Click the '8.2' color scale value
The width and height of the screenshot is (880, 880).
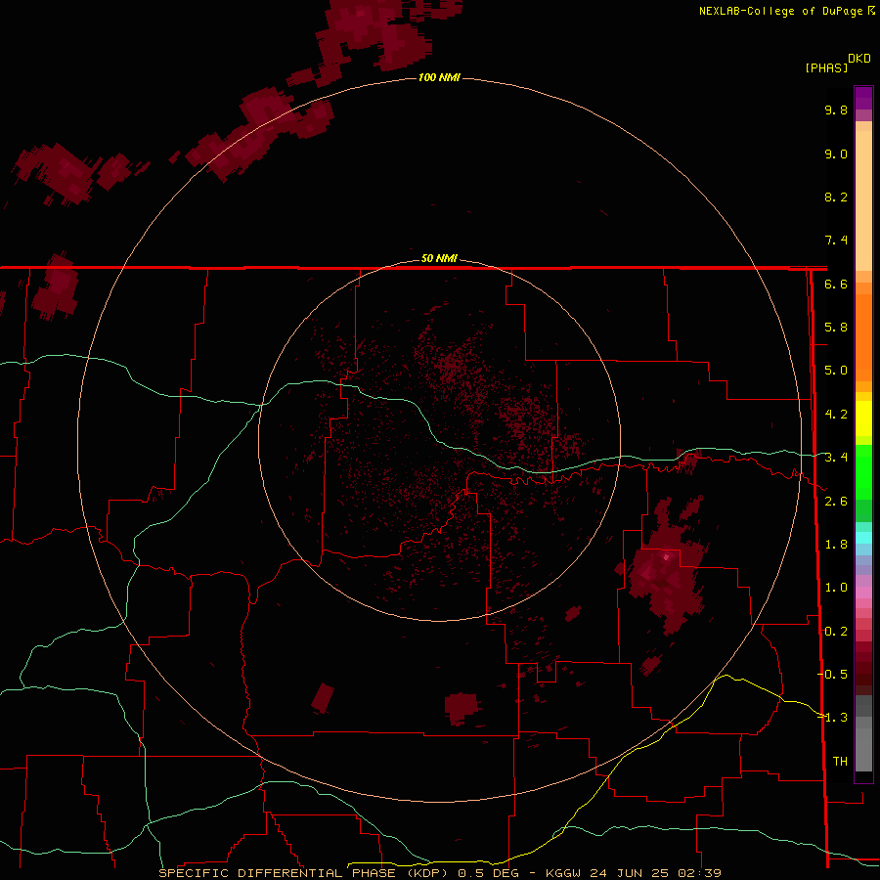(x=836, y=197)
